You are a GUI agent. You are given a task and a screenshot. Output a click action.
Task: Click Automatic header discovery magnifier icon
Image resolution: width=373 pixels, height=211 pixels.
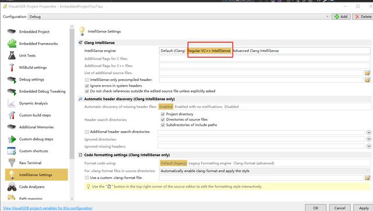pyautogui.click(x=80, y=99)
